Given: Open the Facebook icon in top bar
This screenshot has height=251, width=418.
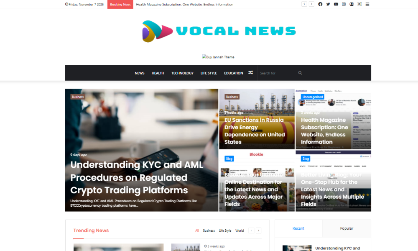Looking at the screenshot, I should pyautogui.click(x=320, y=4).
